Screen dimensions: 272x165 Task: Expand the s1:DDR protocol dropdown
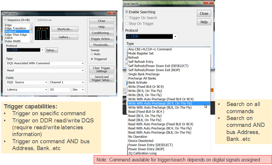point(175,37)
